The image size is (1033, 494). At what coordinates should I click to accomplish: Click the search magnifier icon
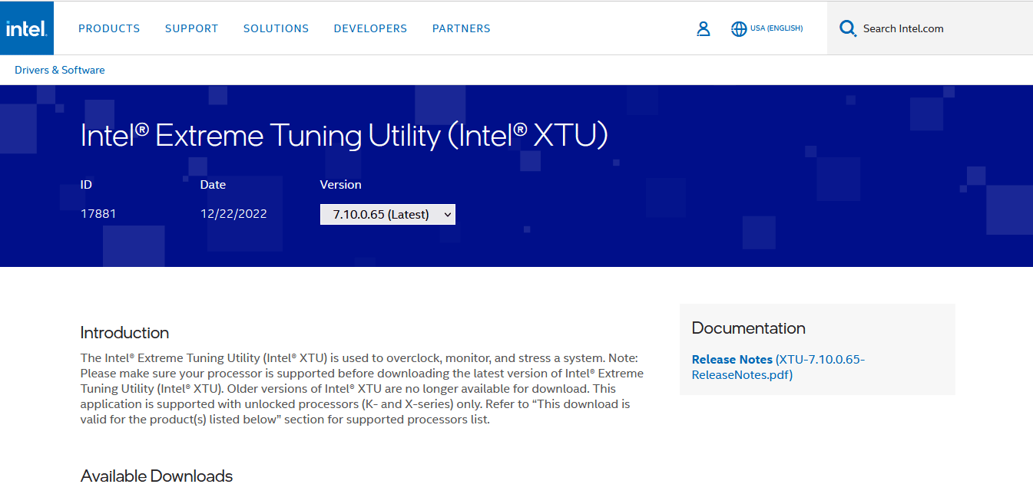click(848, 29)
